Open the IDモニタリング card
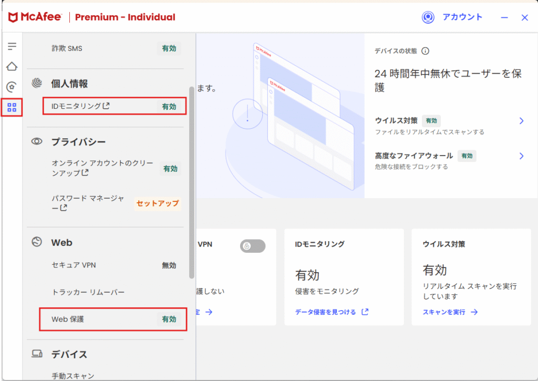Image resolution: width=538 pixels, height=381 pixels. pyautogui.click(x=344, y=277)
